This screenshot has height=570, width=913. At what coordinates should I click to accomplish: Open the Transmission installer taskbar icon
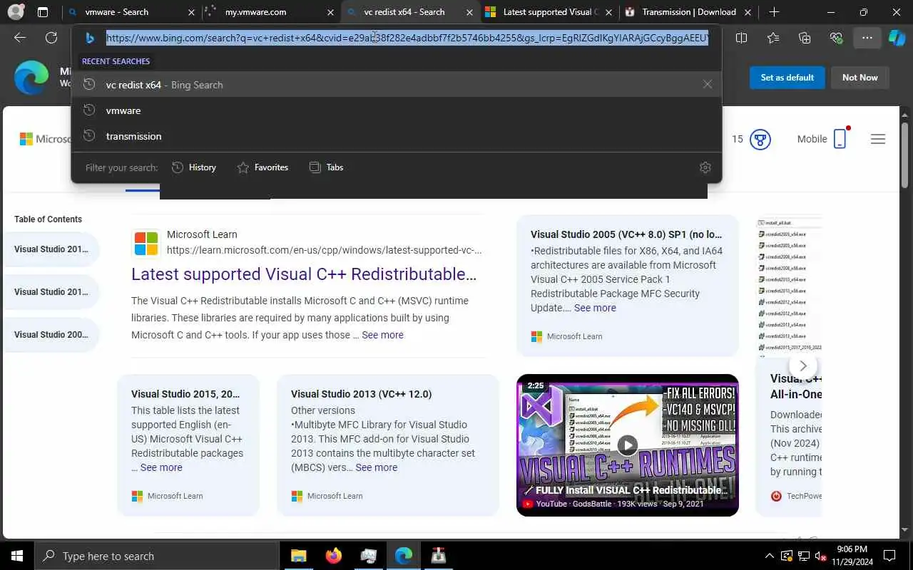[x=438, y=556]
